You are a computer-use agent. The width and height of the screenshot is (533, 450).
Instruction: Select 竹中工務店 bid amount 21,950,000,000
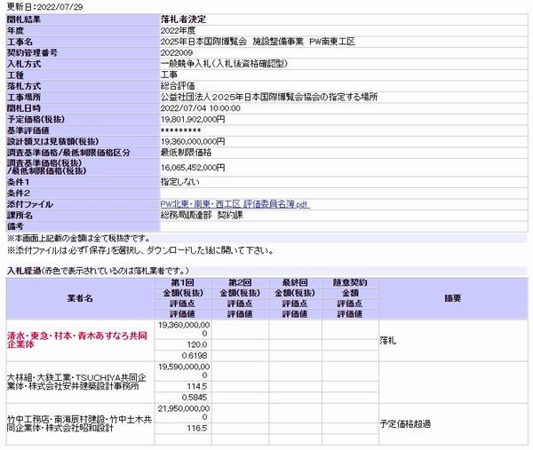(184, 413)
